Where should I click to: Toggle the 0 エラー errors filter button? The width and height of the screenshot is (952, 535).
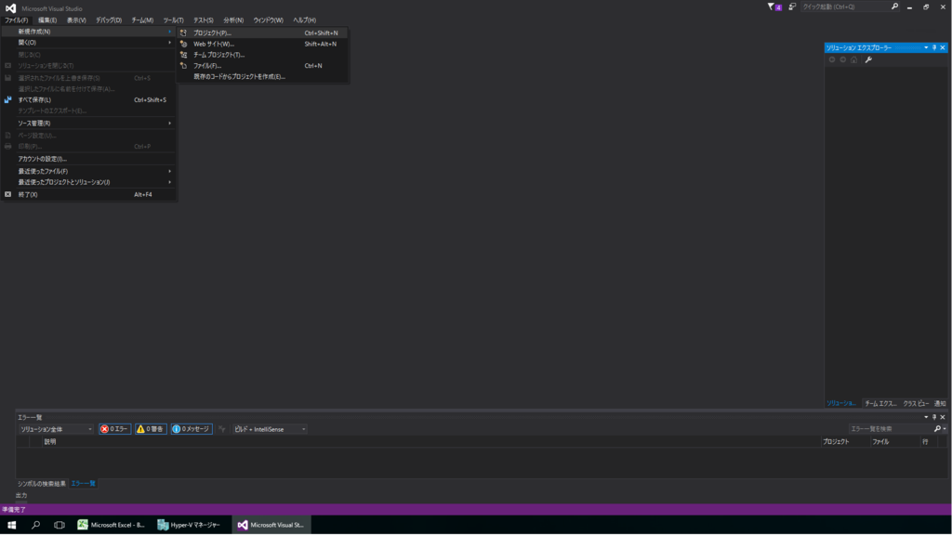[114, 429]
